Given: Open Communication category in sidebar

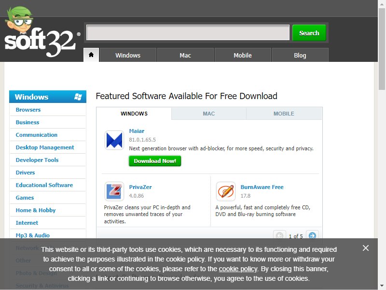Looking at the screenshot, I should pos(37,135).
